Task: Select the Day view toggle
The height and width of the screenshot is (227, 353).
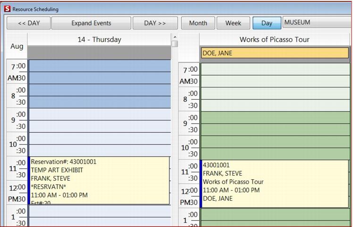Action: click(x=266, y=23)
